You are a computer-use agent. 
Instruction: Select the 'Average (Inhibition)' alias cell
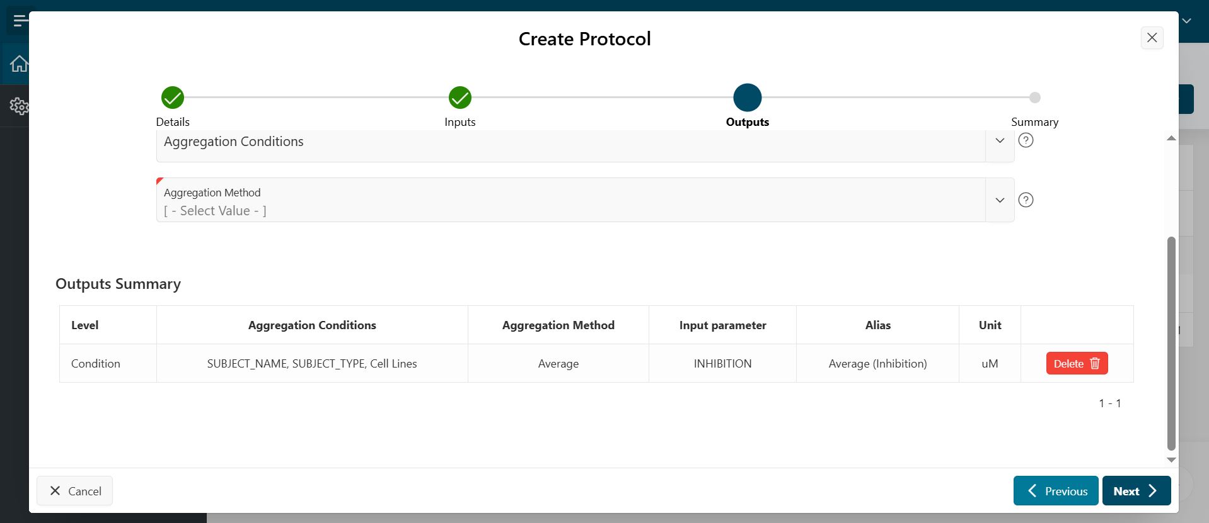[878, 364]
